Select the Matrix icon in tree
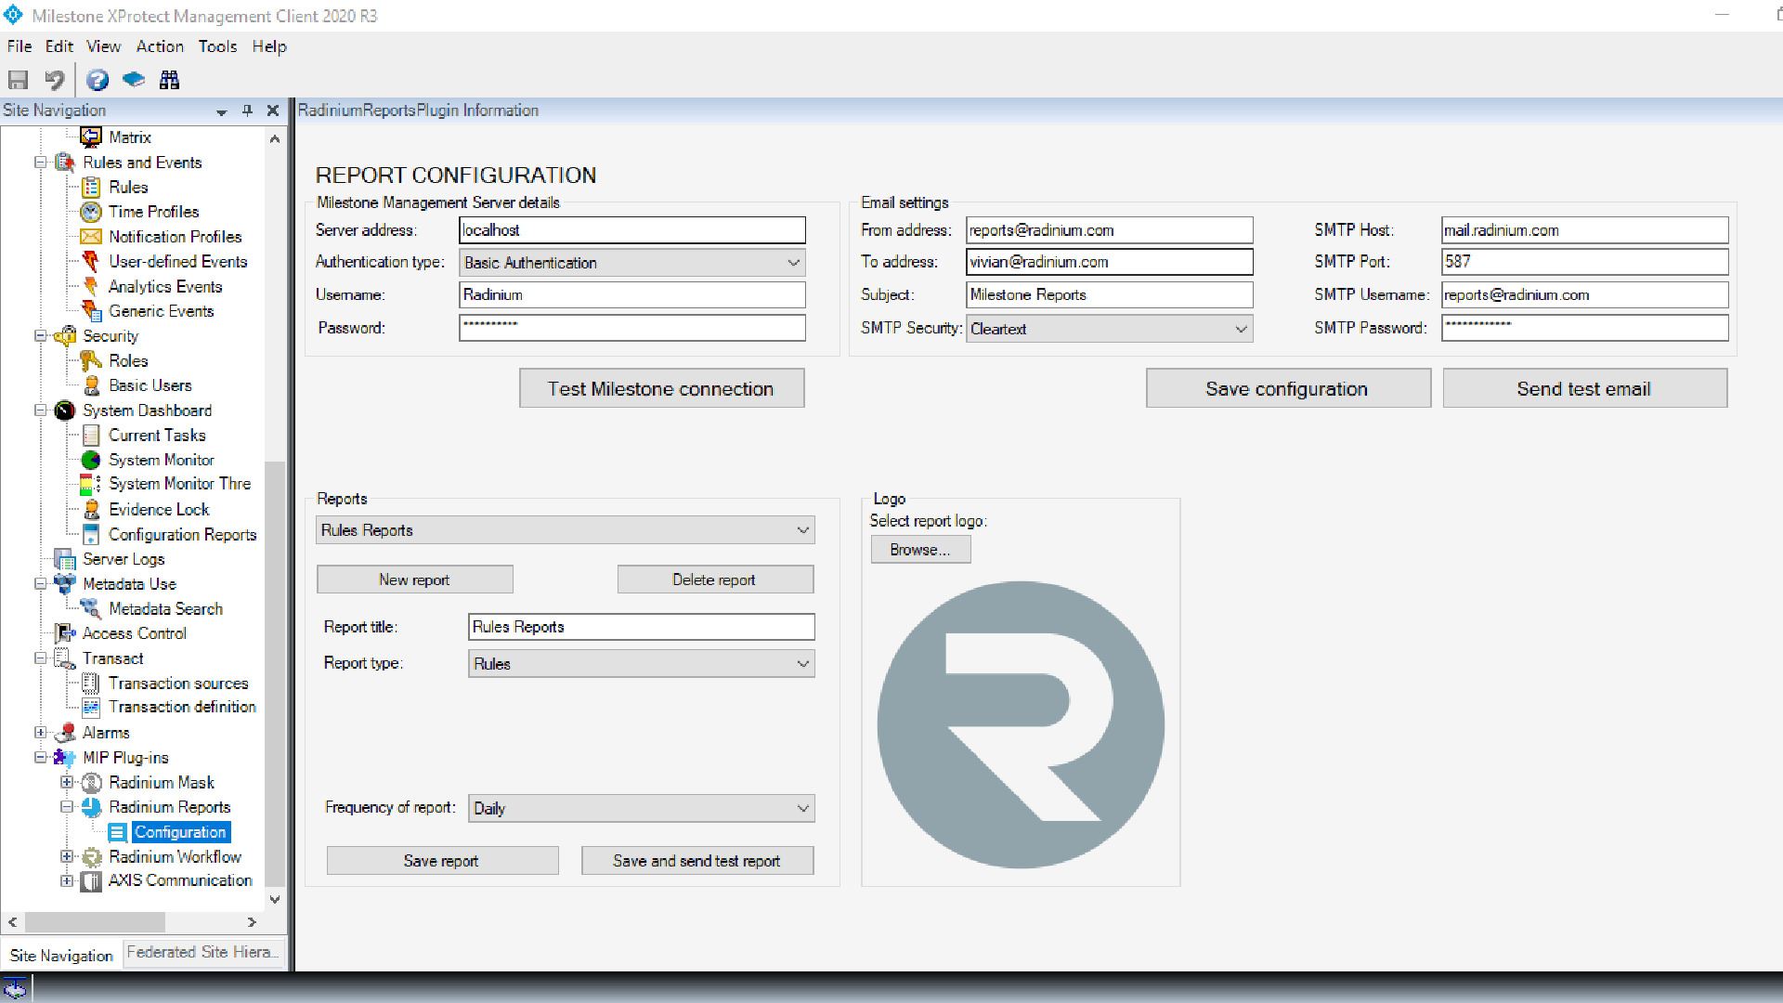Image resolution: width=1783 pixels, height=1003 pixels. (x=91, y=137)
